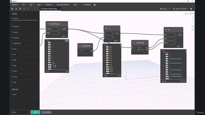This screenshot has height=115, width=205.
Task: Open the View menu
Action: coord(39,5)
